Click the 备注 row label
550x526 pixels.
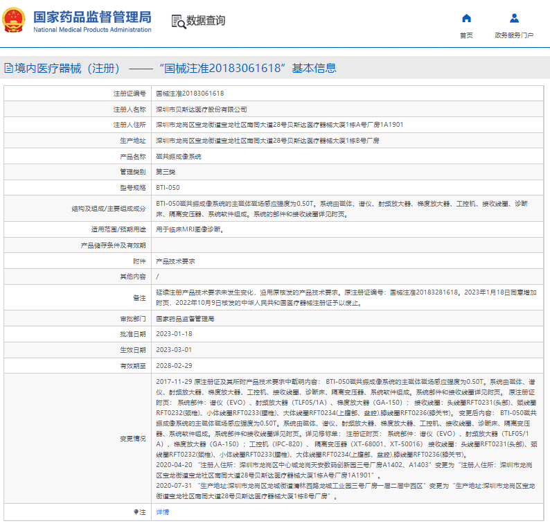[x=139, y=298]
